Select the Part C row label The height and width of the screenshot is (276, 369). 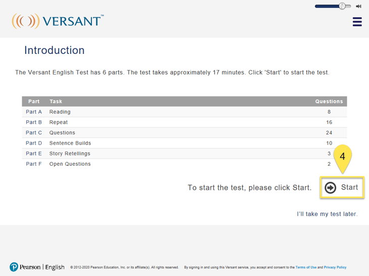tap(34, 133)
